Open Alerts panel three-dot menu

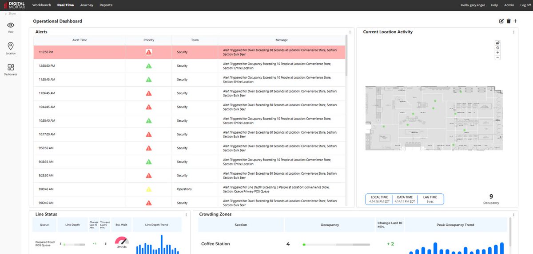point(350,32)
